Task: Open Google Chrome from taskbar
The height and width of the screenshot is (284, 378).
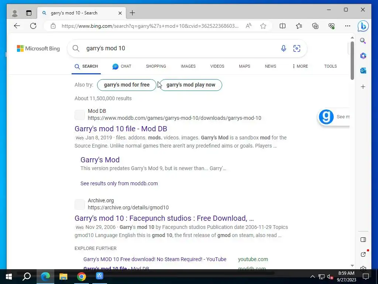Action: (82, 277)
